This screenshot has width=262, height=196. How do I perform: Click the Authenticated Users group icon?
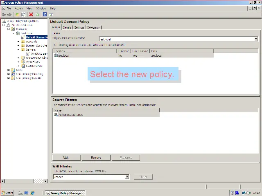point(56,115)
